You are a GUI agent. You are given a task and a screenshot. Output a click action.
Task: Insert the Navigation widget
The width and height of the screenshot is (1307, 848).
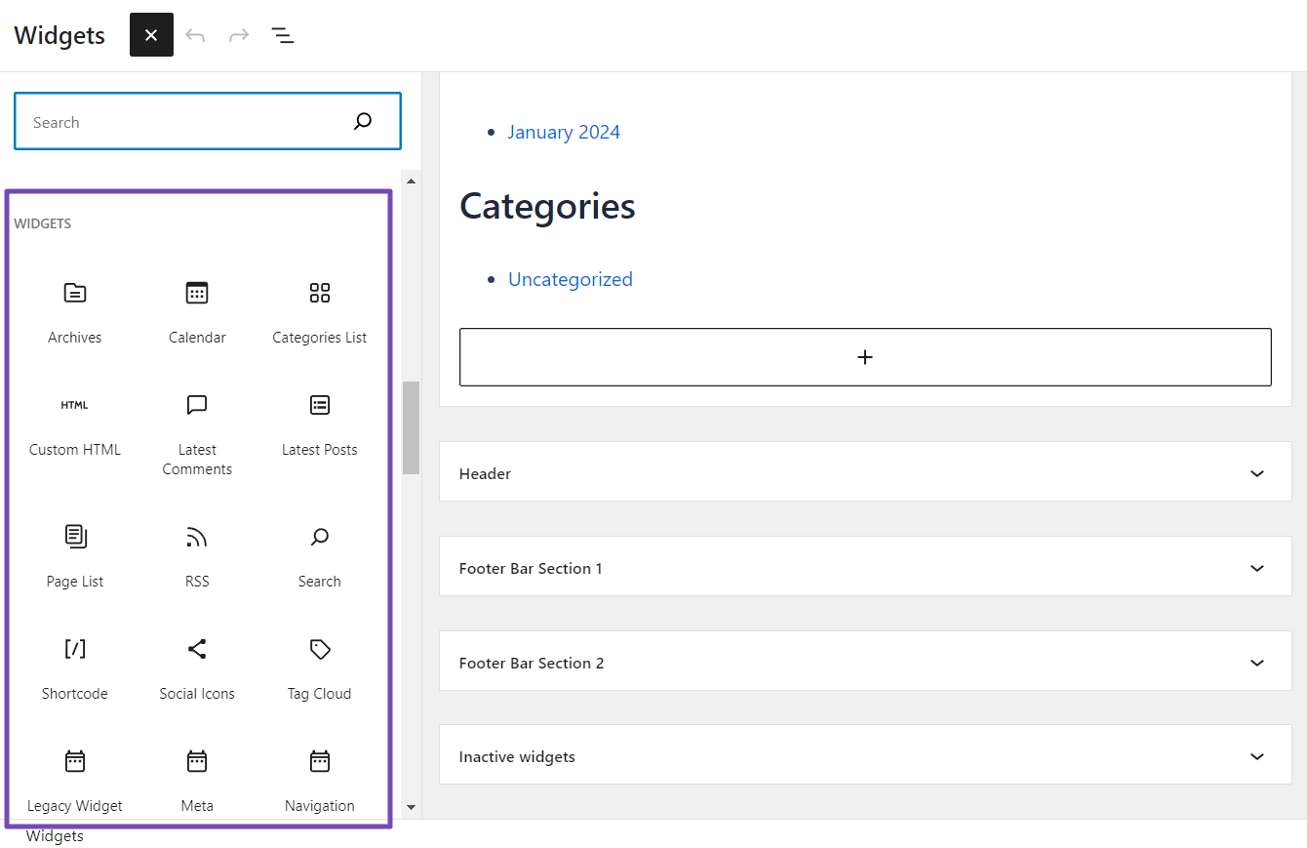[320, 781]
